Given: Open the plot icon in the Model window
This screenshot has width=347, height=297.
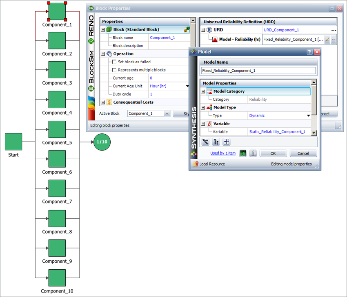Looking at the screenshot, I should point(243,153).
